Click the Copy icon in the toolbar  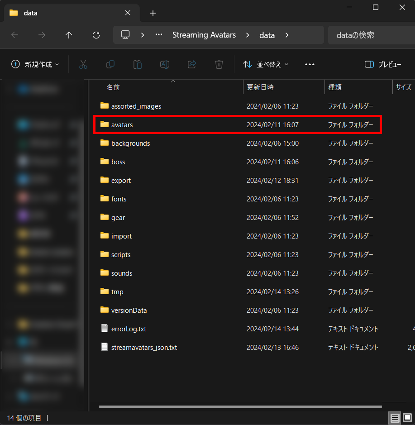(110, 64)
